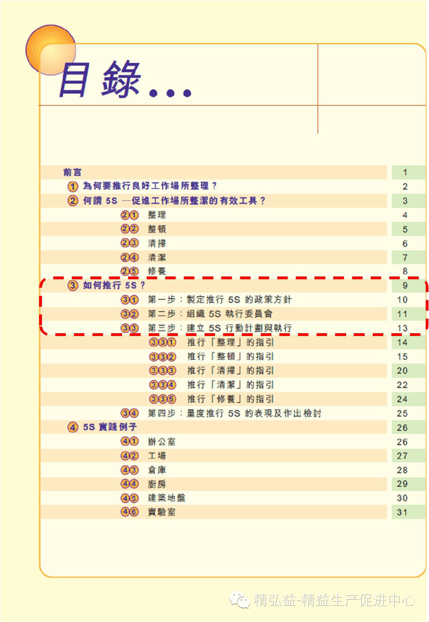Click the circled 4 badge beside 5S 實踐例子
This screenshot has width=429, height=622.
click(73, 427)
